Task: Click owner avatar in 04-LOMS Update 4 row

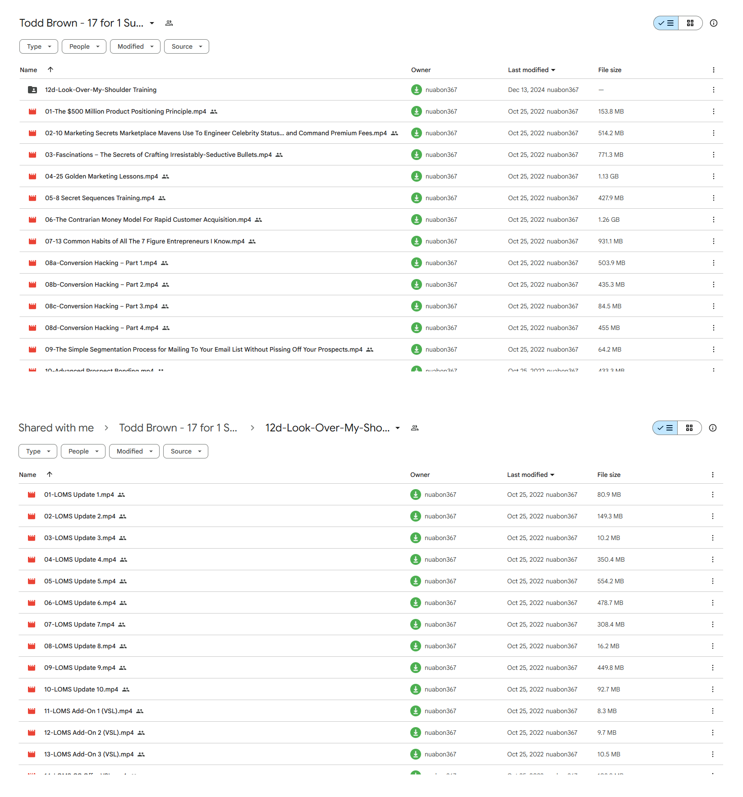Action: click(x=416, y=559)
